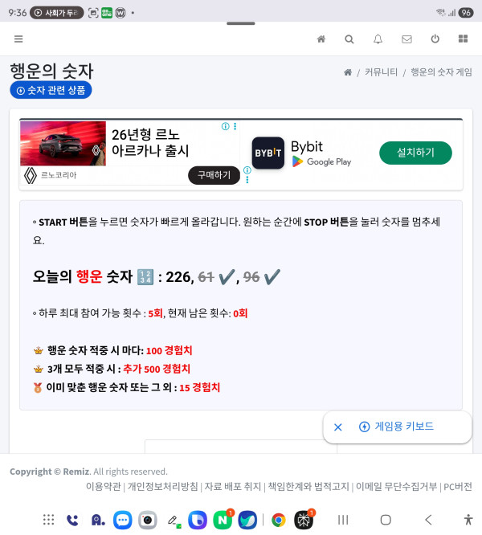Viewport: 482px width, 535px height.
Task: Tap the 구매하기 button in Renault ad
Action: pyautogui.click(x=214, y=175)
